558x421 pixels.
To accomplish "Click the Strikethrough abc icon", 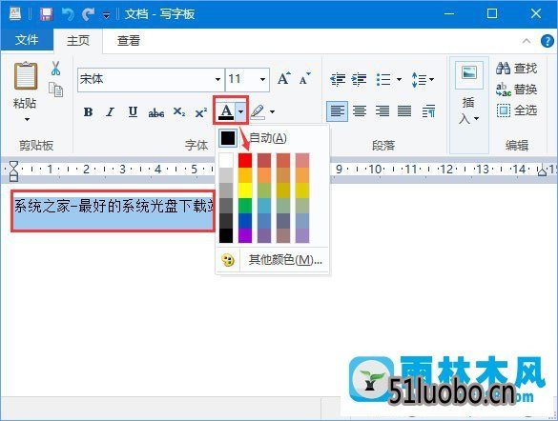I will click(156, 113).
